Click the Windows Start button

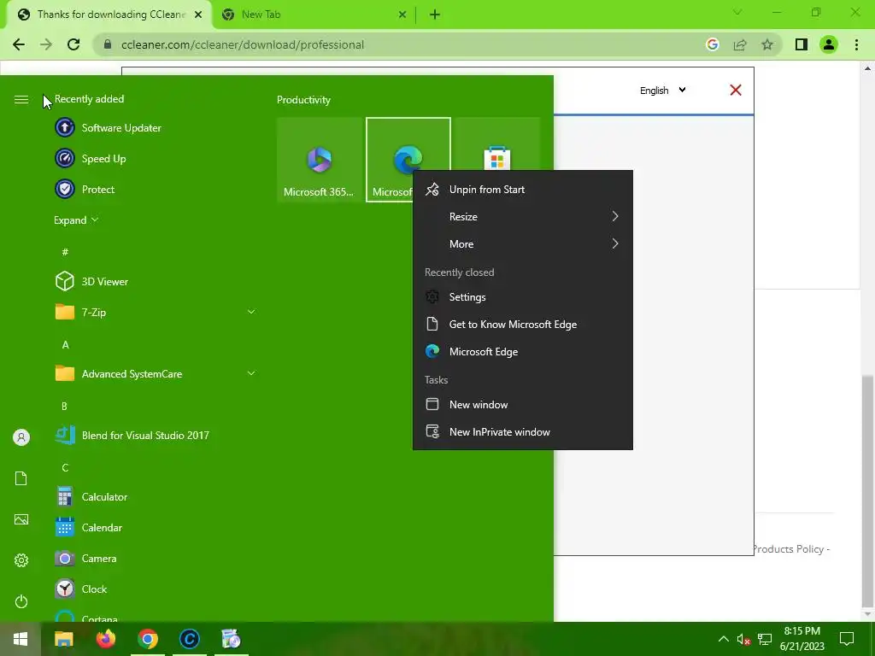(x=21, y=639)
